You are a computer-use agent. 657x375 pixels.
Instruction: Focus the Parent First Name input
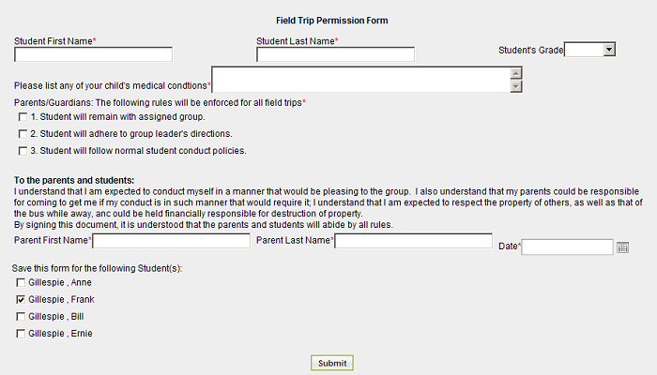(x=172, y=241)
